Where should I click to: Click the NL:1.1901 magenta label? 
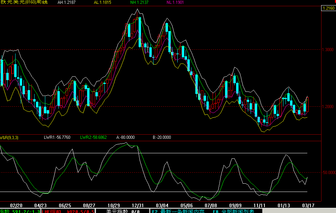click(175, 2)
